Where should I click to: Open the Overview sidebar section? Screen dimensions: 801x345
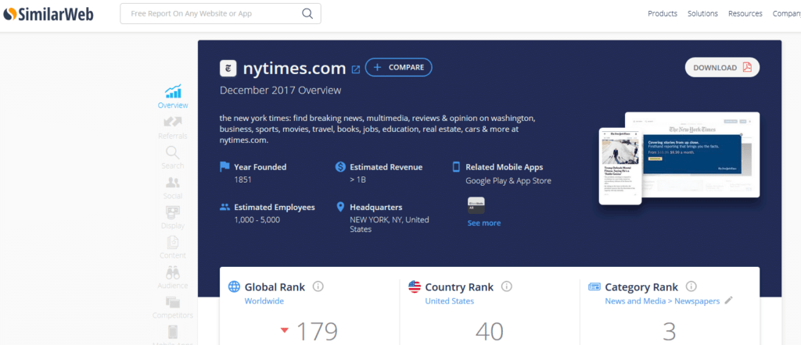[173, 97]
